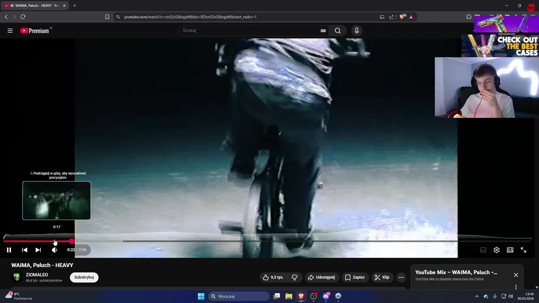Screen dimensions: 539x303
Task: Share the video via Udostępnij
Action: click(321, 277)
